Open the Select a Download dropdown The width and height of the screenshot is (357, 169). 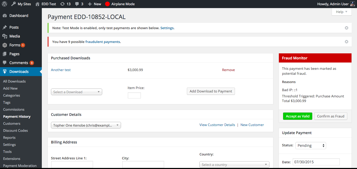point(76,92)
